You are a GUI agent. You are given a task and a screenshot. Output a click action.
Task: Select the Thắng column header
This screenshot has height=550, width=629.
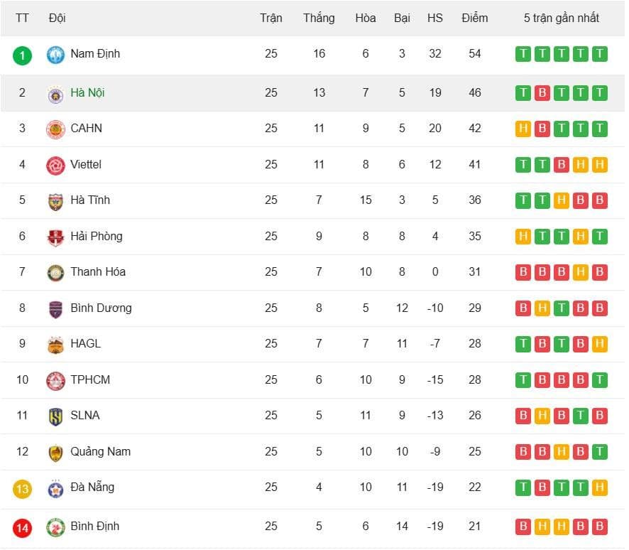point(319,18)
